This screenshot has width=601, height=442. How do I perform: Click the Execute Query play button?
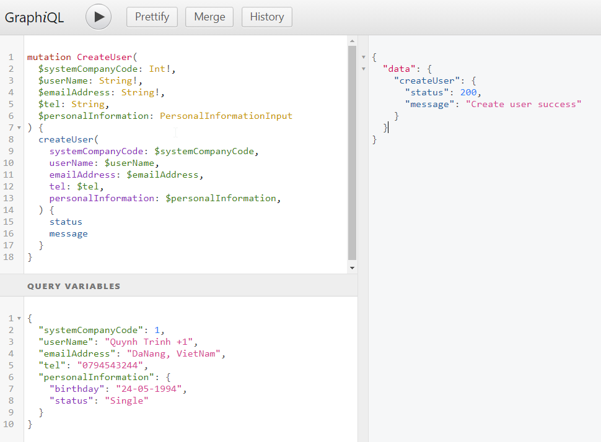pyautogui.click(x=99, y=17)
